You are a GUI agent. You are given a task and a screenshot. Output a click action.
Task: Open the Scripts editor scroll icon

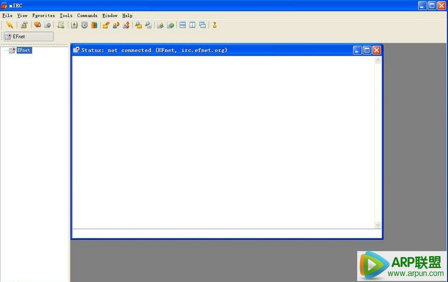[60, 25]
